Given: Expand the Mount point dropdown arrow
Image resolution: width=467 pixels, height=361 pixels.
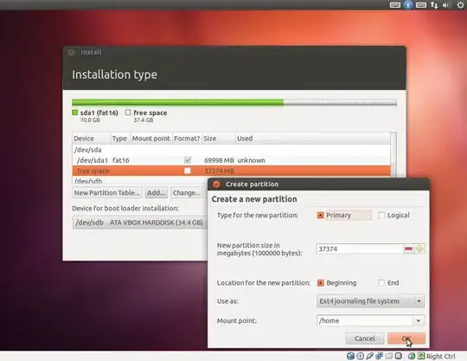Looking at the screenshot, I should tap(419, 321).
